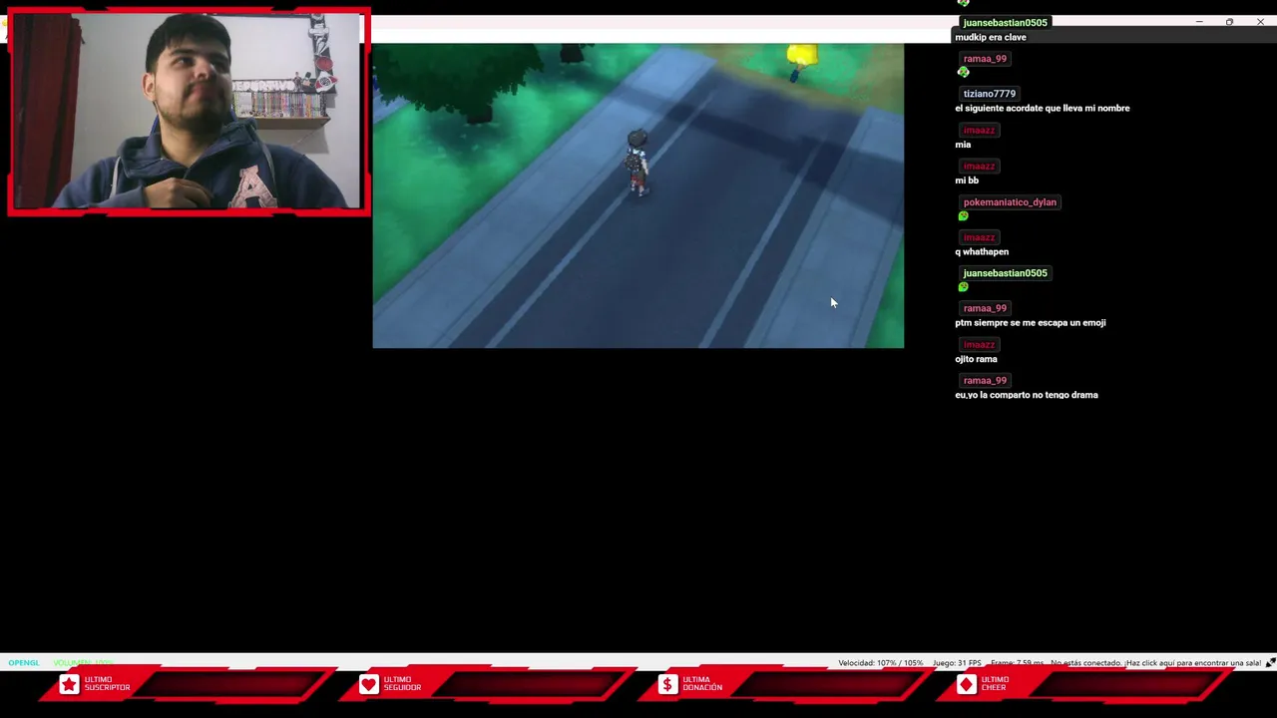Click imaazz's name above the 'mi bb' message
The height and width of the screenshot is (718, 1277).
point(979,167)
